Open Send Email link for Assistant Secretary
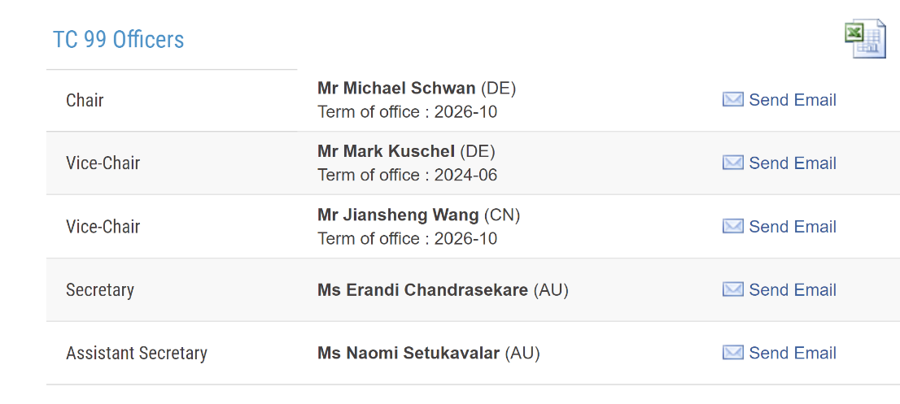 792,354
